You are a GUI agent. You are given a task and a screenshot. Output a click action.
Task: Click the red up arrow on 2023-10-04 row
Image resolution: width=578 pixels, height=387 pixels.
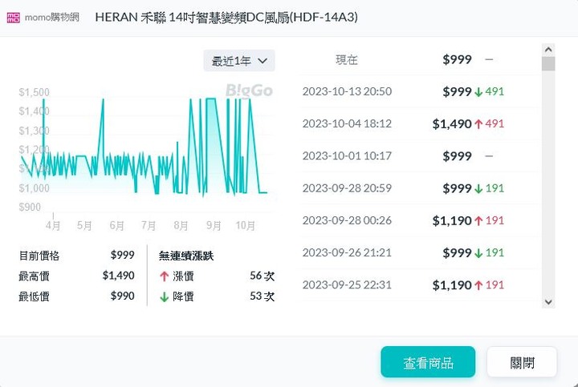pos(478,124)
